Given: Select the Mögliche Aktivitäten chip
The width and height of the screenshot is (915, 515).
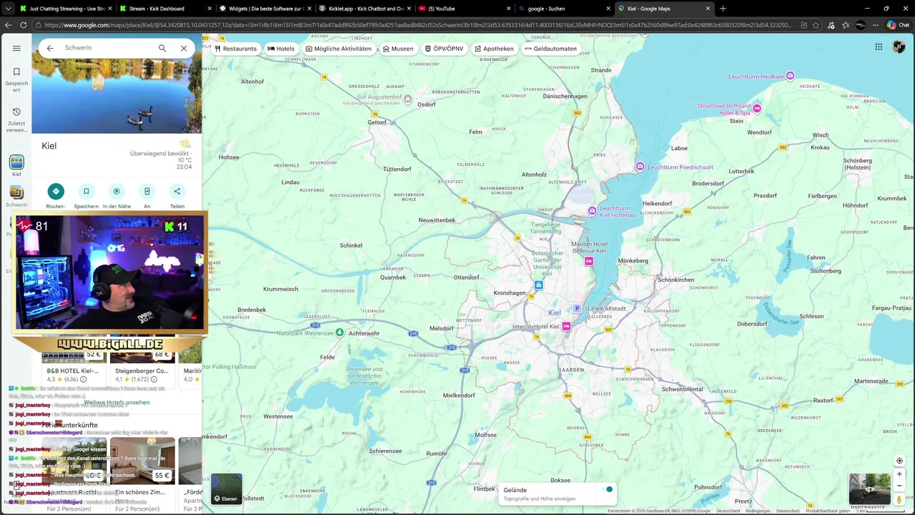Looking at the screenshot, I should click(x=339, y=49).
